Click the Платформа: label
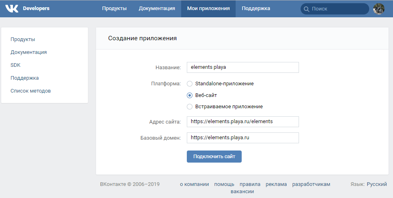This screenshot has width=393, height=198. tap(166, 84)
